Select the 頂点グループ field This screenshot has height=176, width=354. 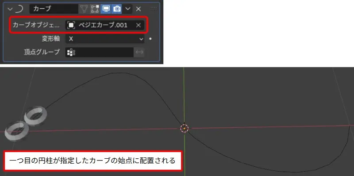100,52
